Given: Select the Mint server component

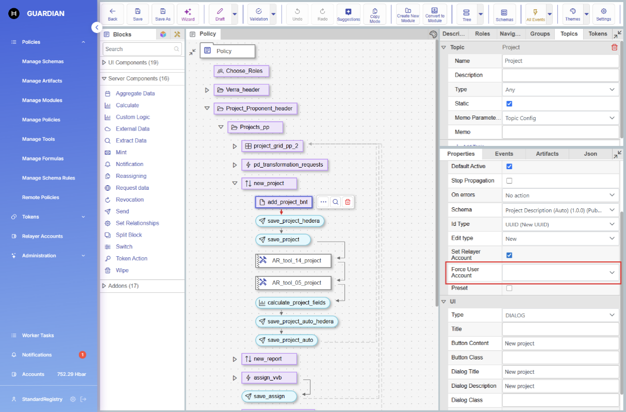Looking at the screenshot, I should 121,153.
